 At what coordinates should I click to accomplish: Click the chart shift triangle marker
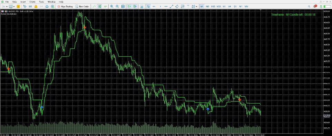[260, 10]
